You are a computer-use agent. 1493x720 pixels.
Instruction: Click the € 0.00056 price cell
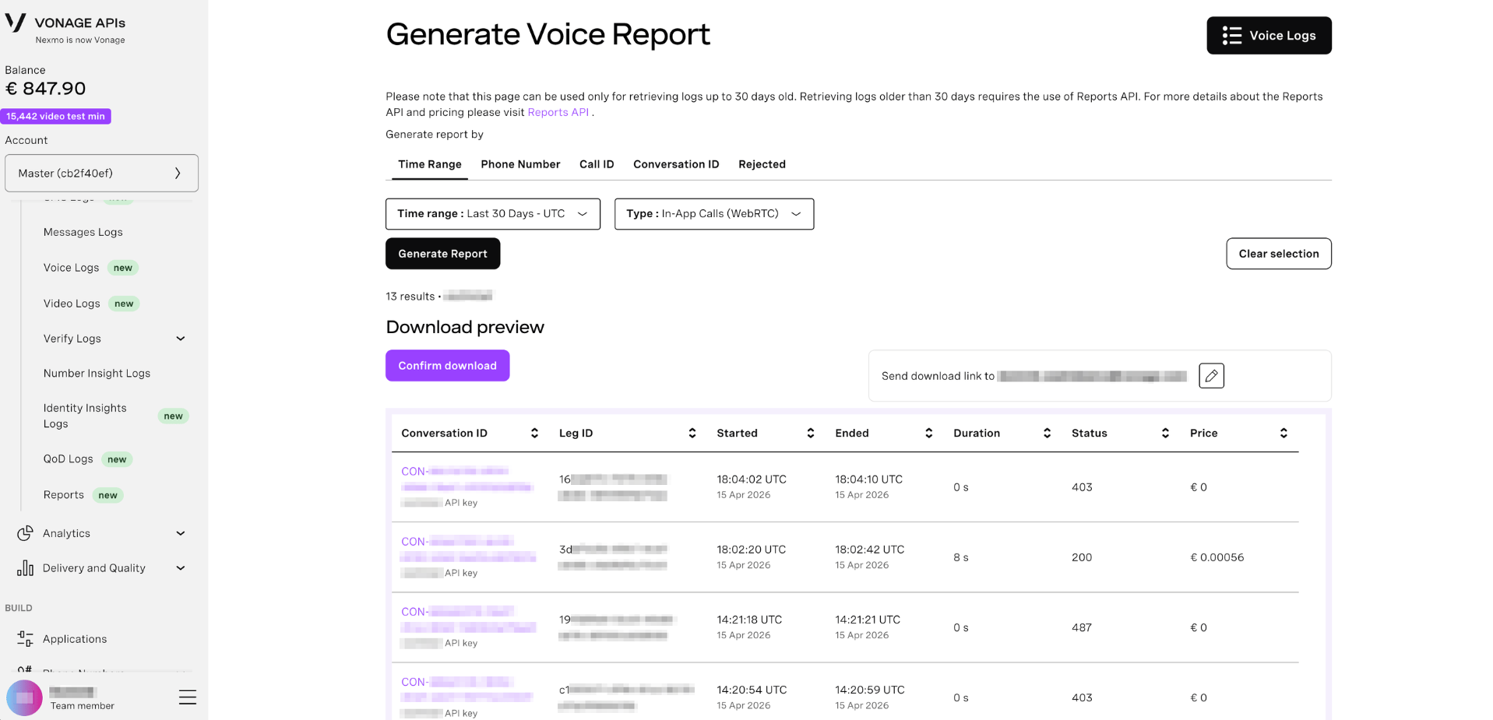coord(1217,557)
